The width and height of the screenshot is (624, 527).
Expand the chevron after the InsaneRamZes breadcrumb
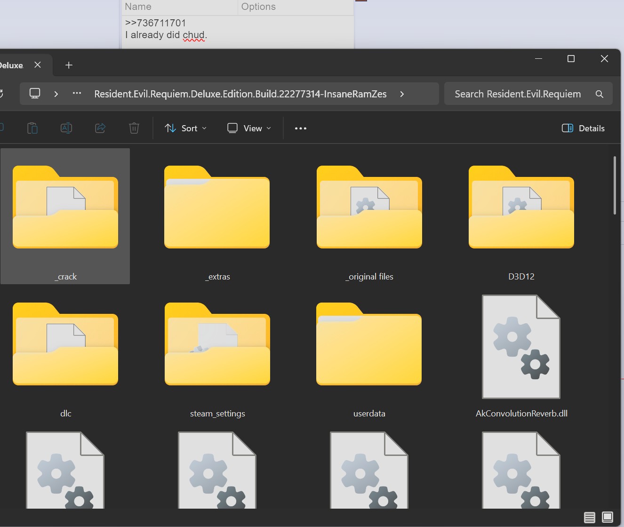coord(402,94)
